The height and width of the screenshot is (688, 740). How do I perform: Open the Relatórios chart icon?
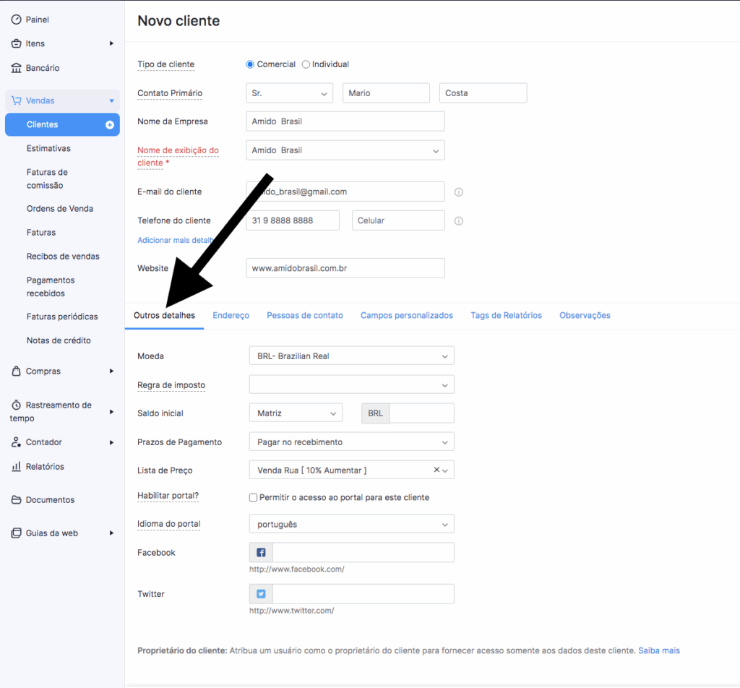16,466
